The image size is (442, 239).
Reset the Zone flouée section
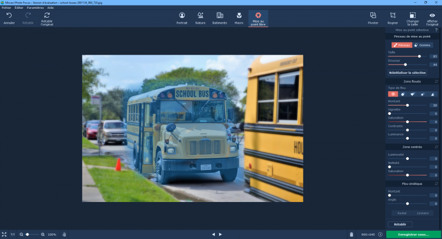(x=436, y=81)
